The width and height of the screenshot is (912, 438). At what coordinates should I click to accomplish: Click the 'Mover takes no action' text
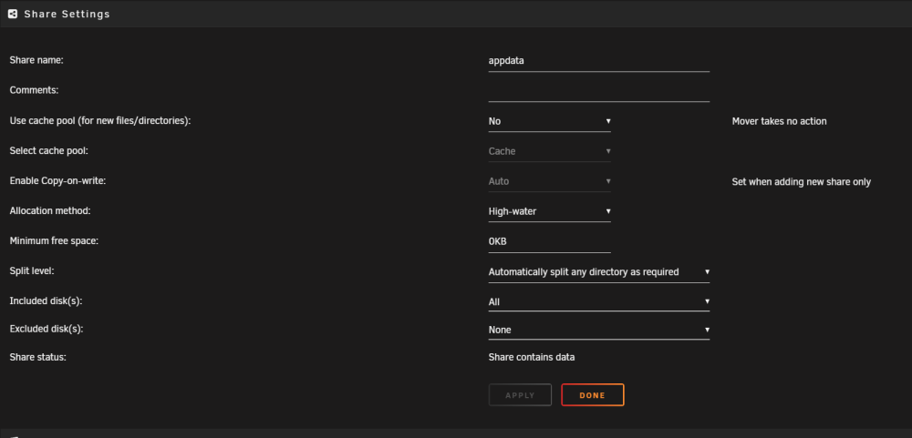779,121
